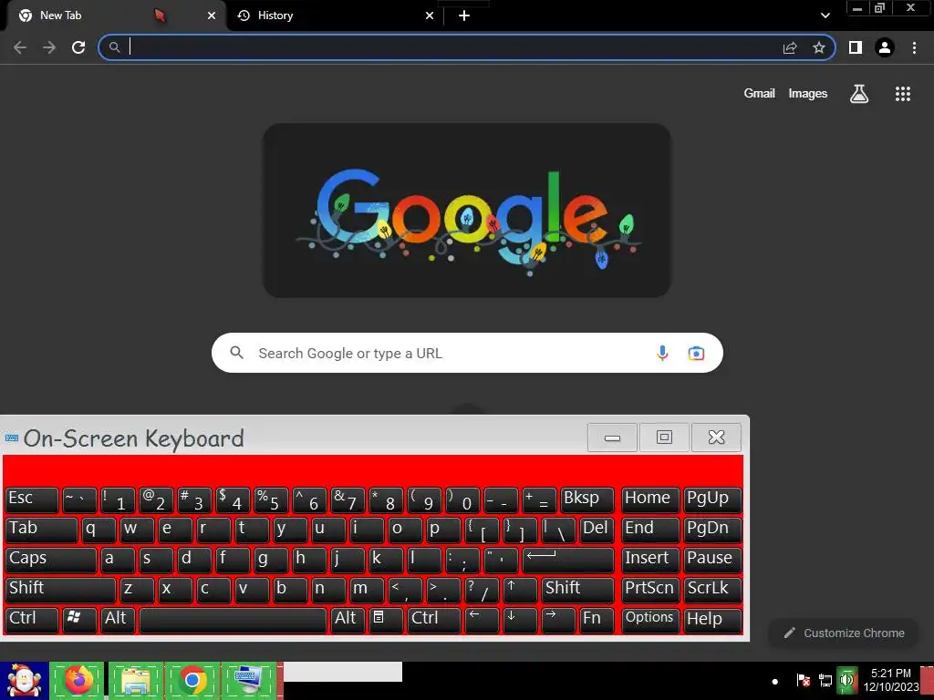Open a new tab with plus button

(x=464, y=15)
